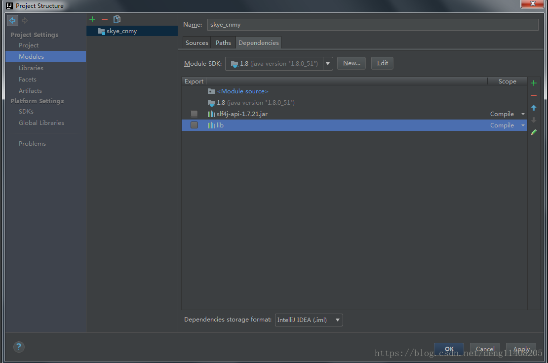Click the back navigation arrow
This screenshot has width=548, height=363.
tap(12, 21)
